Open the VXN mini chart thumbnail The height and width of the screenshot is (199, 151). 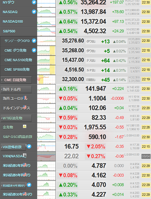(46, 156)
